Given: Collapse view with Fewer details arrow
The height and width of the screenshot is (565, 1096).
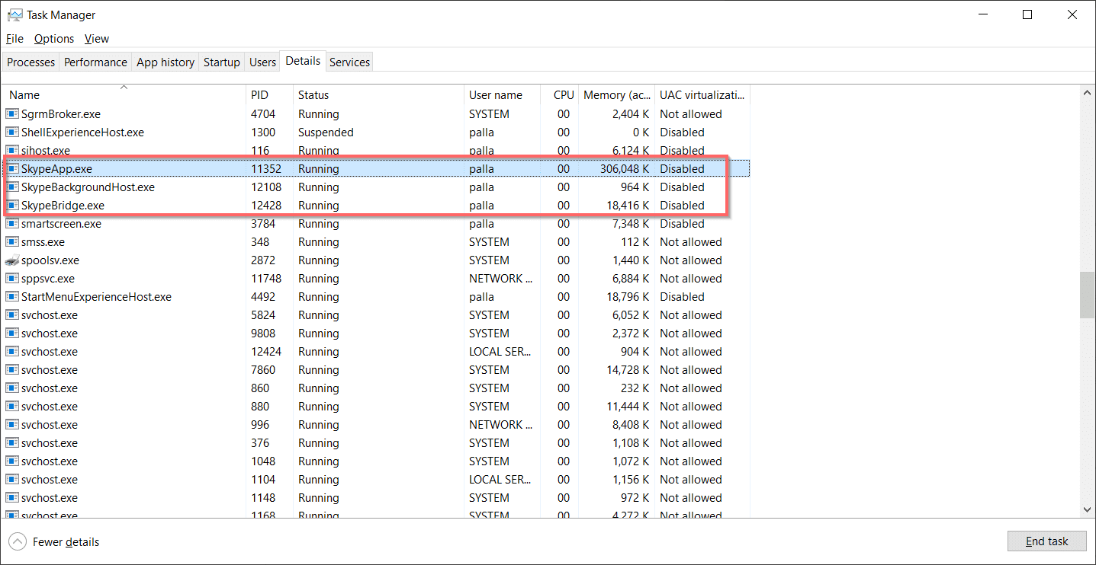Looking at the screenshot, I should tap(18, 541).
